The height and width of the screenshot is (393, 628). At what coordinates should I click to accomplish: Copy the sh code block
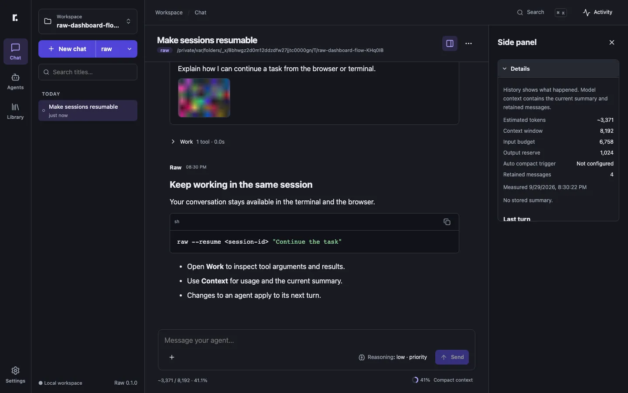(447, 222)
